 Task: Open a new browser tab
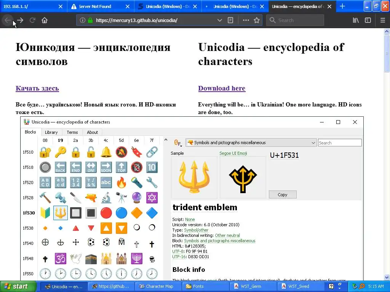342,6
